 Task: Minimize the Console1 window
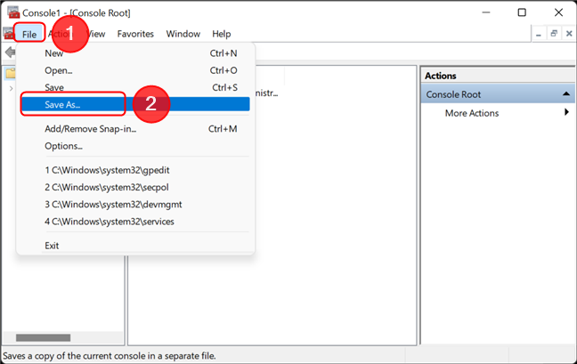click(486, 12)
